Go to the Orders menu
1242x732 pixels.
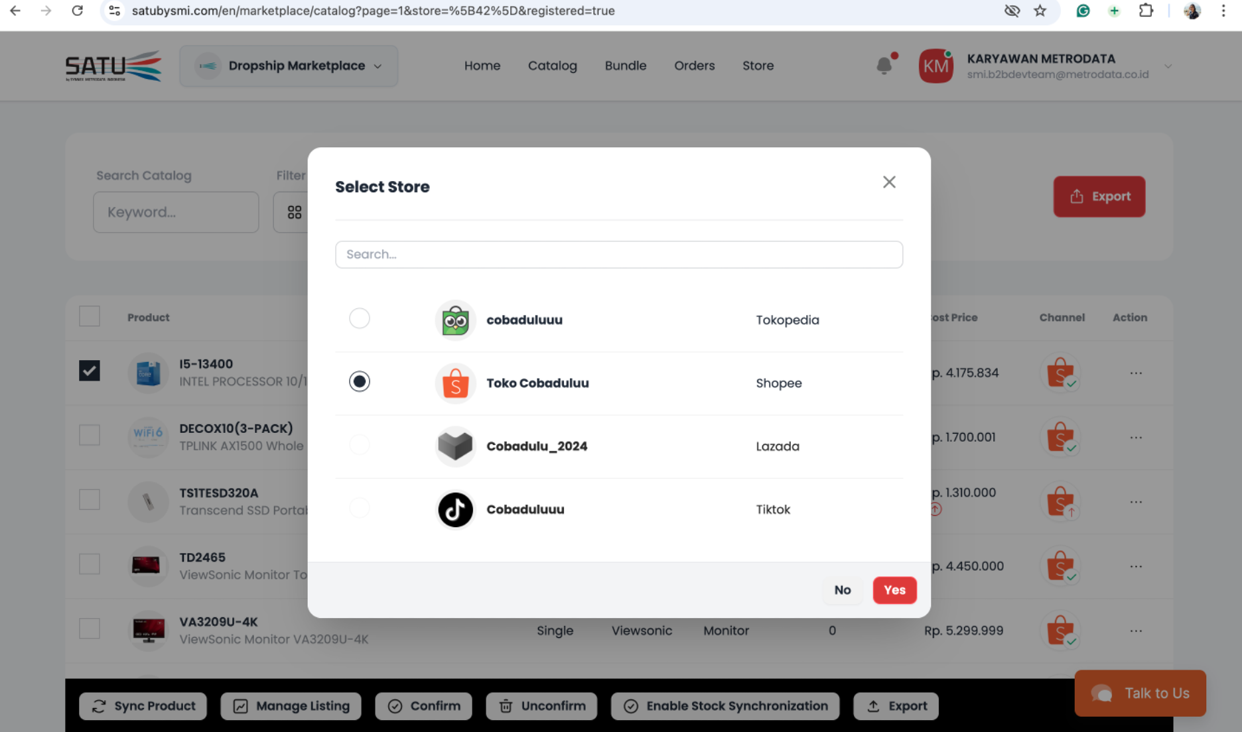[x=694, y=66]
